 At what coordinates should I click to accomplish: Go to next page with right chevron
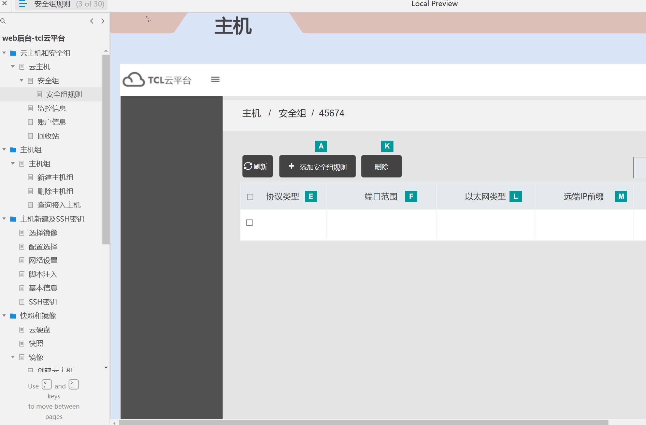pos(103,21)
